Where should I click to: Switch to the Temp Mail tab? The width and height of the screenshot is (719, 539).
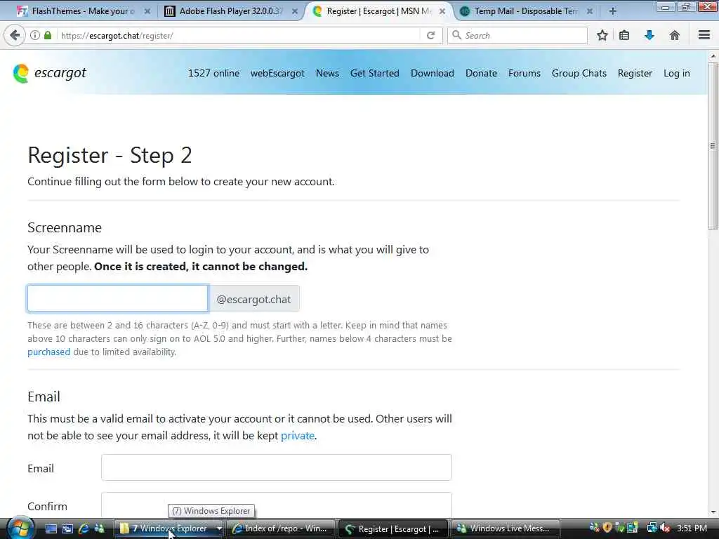[x=525, y=11]
